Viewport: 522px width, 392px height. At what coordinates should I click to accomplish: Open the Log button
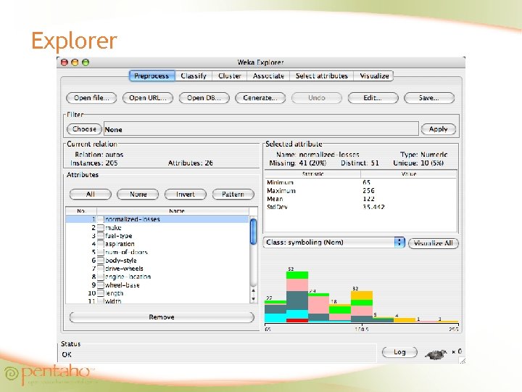[x=399, y=352]
